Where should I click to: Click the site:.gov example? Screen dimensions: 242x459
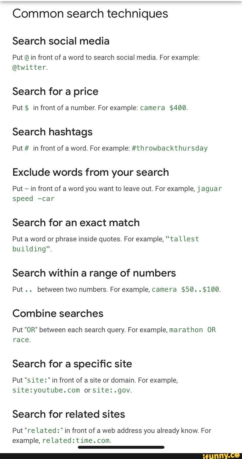(111, 390)
